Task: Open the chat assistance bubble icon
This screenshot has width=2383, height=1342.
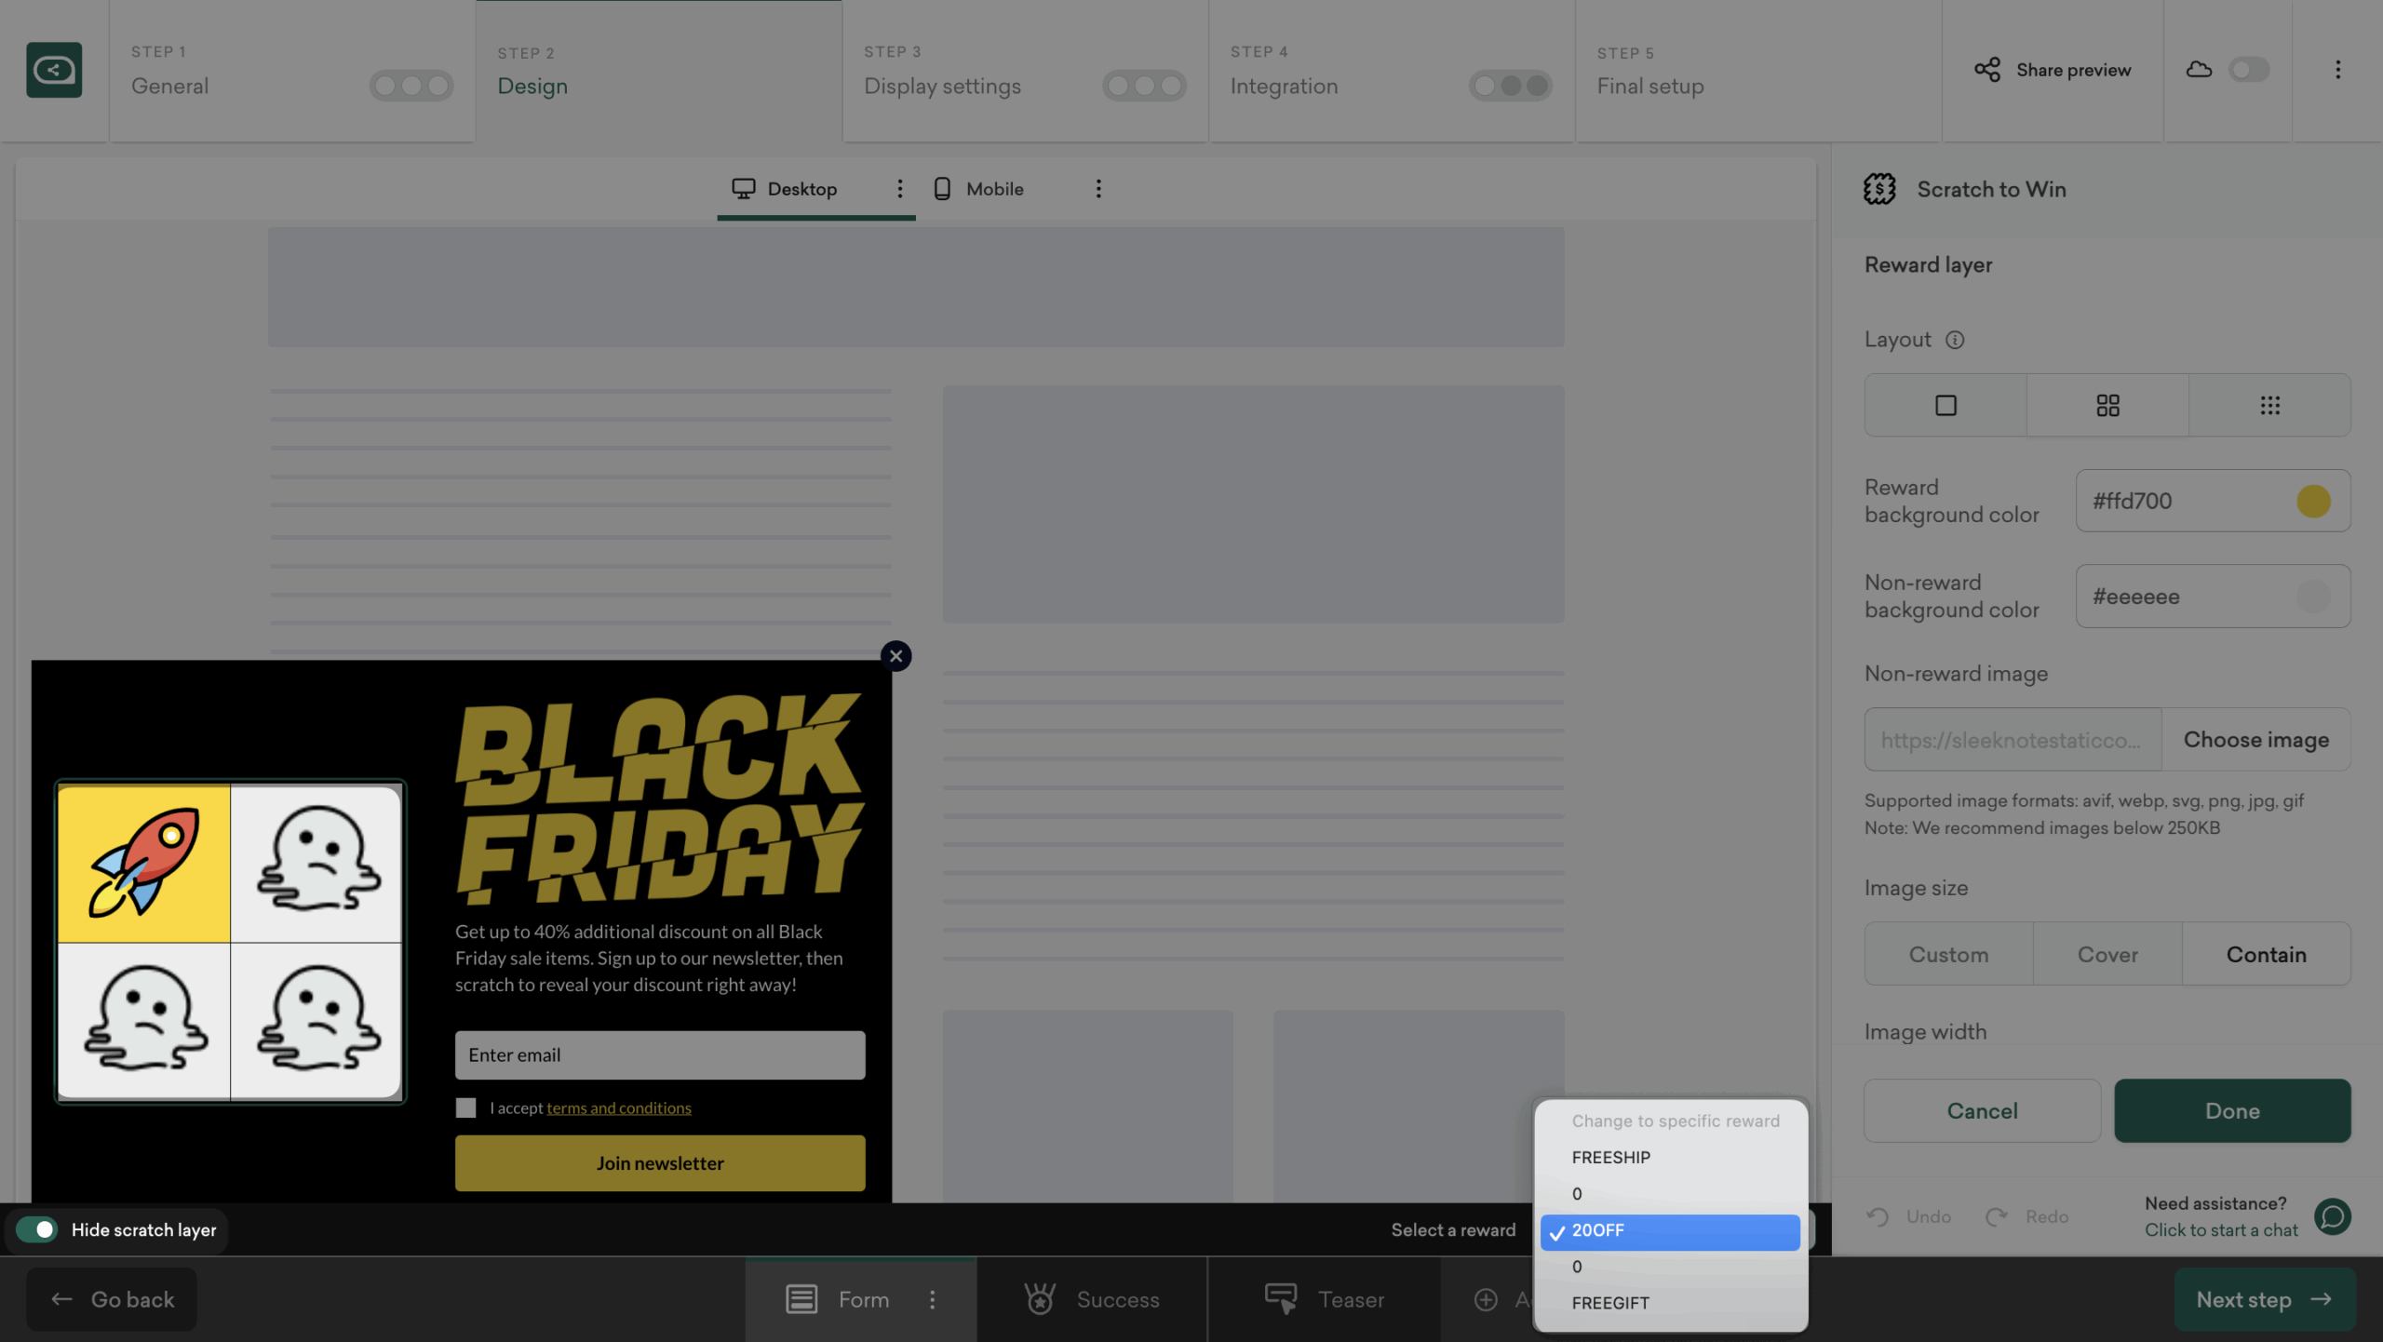Action: pyautogui.click(x=2333, y=1216)
